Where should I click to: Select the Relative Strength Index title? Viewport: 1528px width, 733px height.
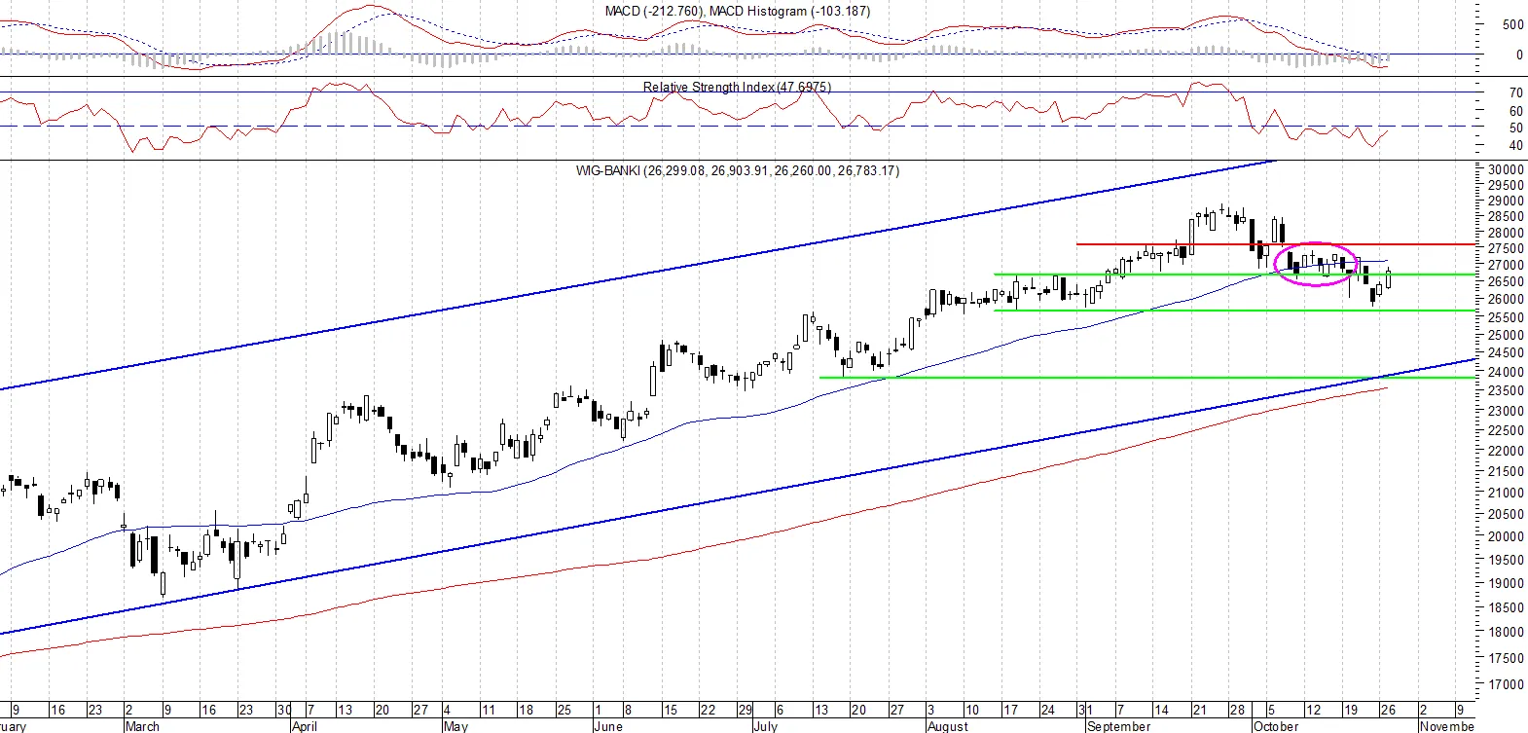[737, 87]
